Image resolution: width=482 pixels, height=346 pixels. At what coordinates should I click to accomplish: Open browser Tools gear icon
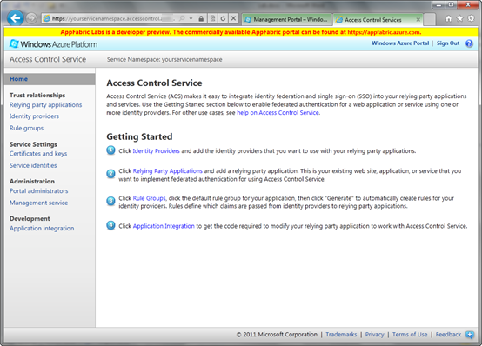[471, 18]
